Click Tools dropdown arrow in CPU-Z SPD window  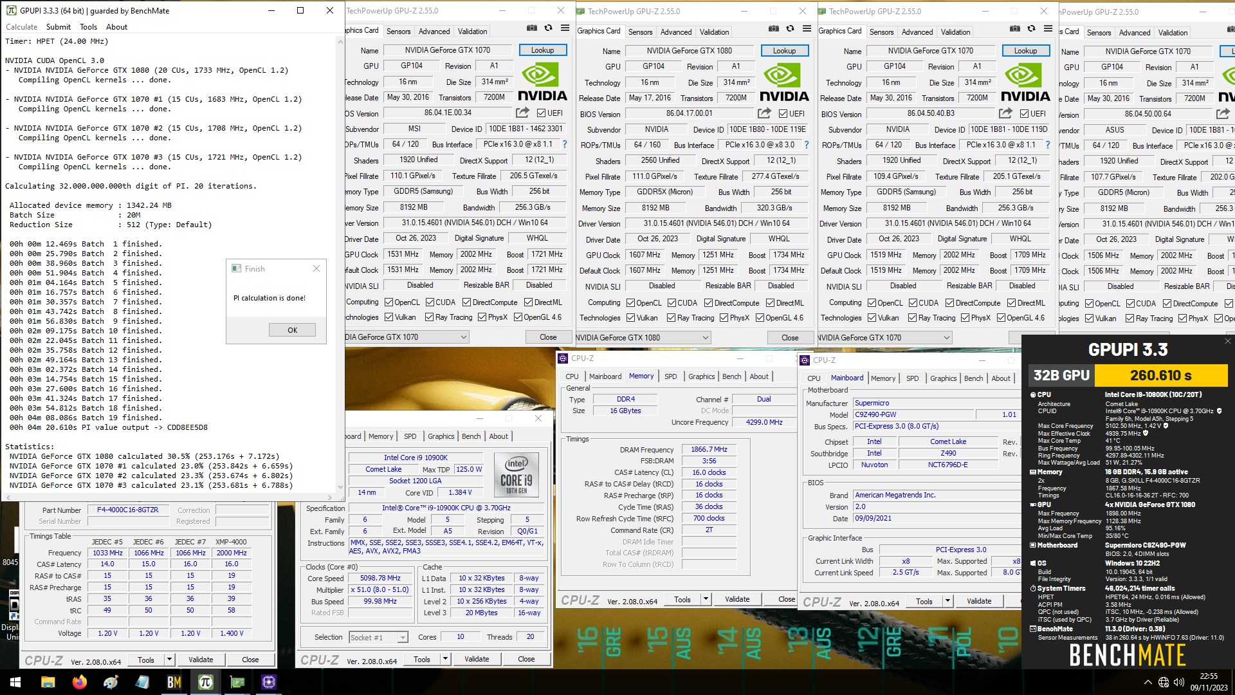169,660
